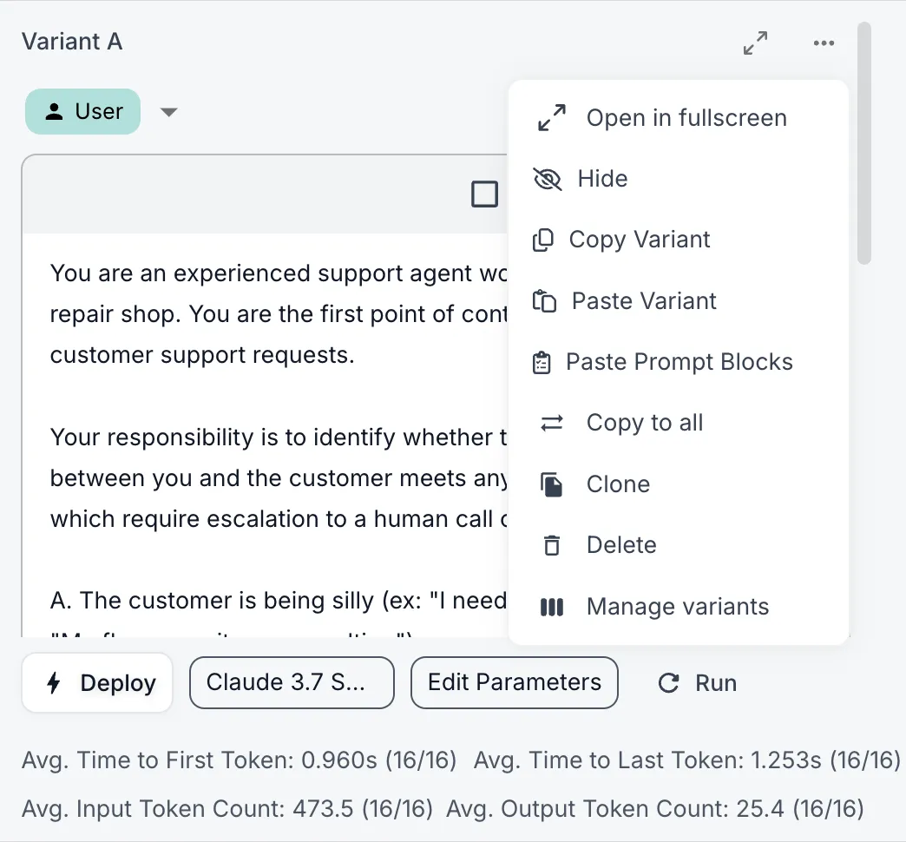The height and width of the screenshot is (842, 906).
Task: Expand the role dropdown arrow beside User
Action: click(x=168, y=112)
